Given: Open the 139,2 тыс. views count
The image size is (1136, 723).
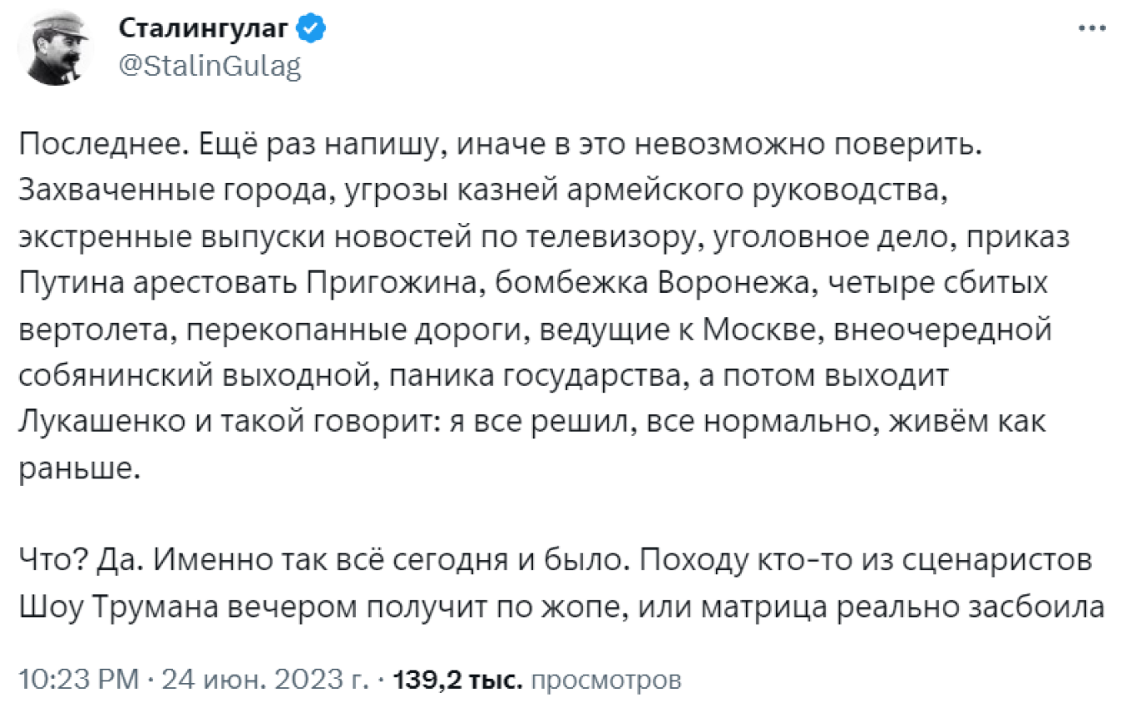Looking at the screenshot, I should (460, 680).
